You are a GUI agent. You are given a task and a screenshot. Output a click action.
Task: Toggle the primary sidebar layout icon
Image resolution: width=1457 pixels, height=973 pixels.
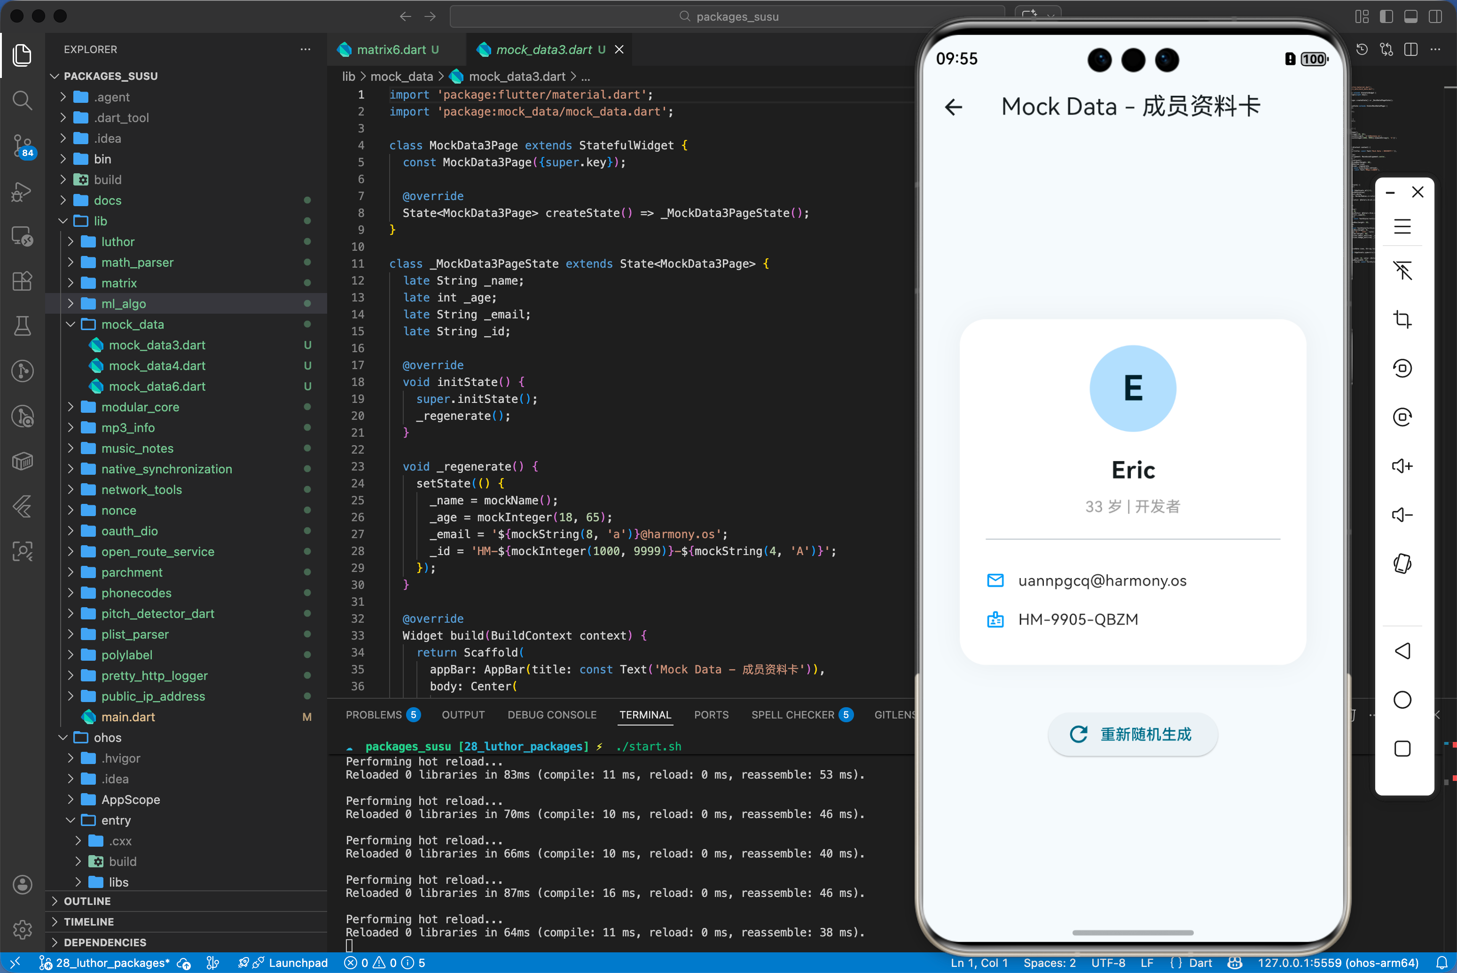click(1386, 17)
